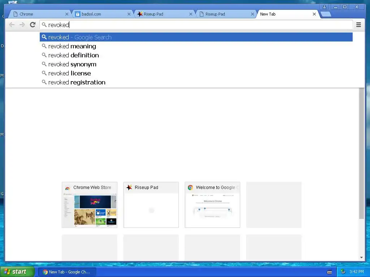Open the Chrome hamburger menu
This screenshot has width=370, height=277.
coord(358,25)
